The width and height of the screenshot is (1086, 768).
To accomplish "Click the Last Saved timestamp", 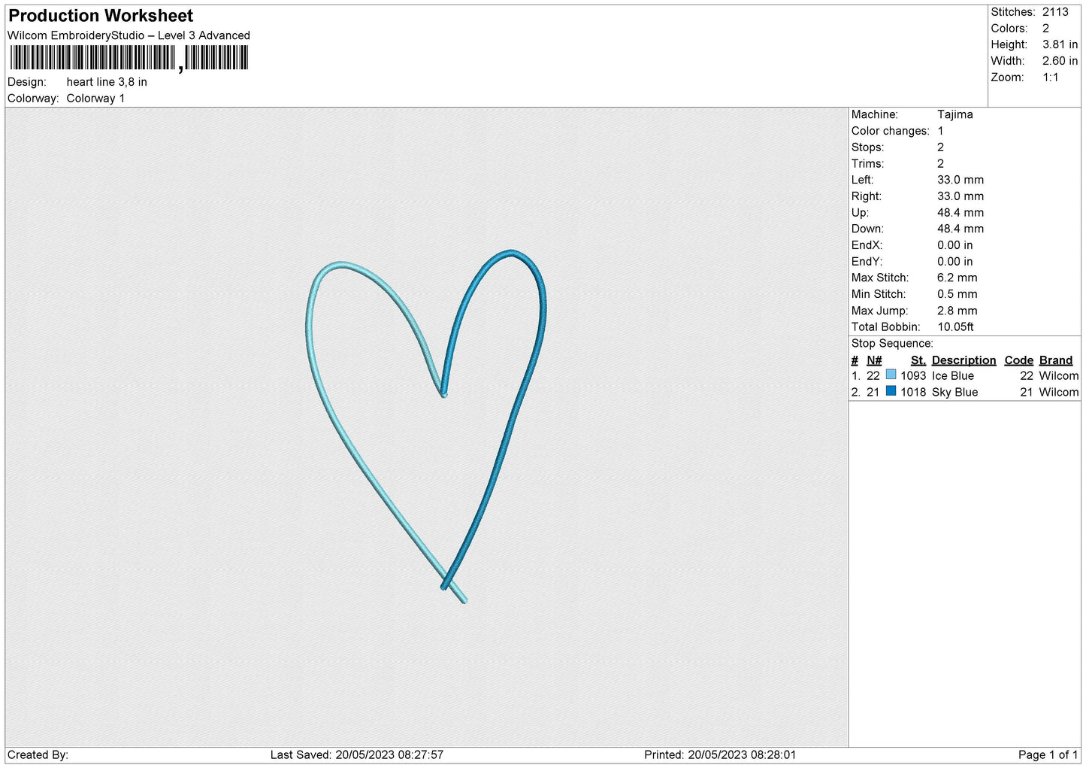I will (357, 754).
